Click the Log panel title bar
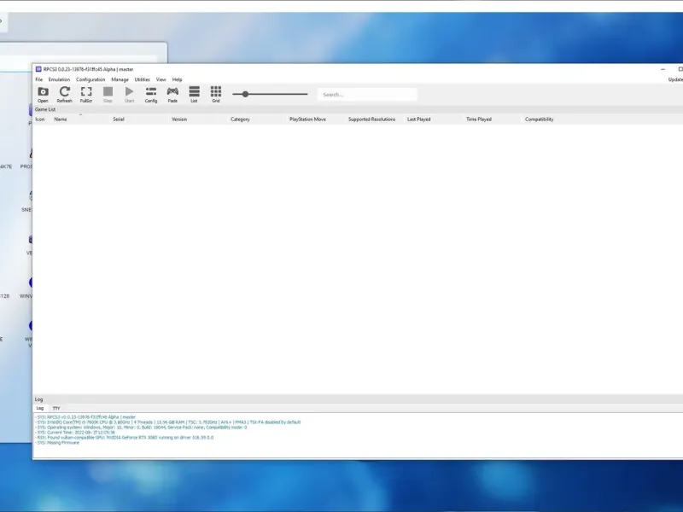Screen dimensions: 683x512 (358, 399)
